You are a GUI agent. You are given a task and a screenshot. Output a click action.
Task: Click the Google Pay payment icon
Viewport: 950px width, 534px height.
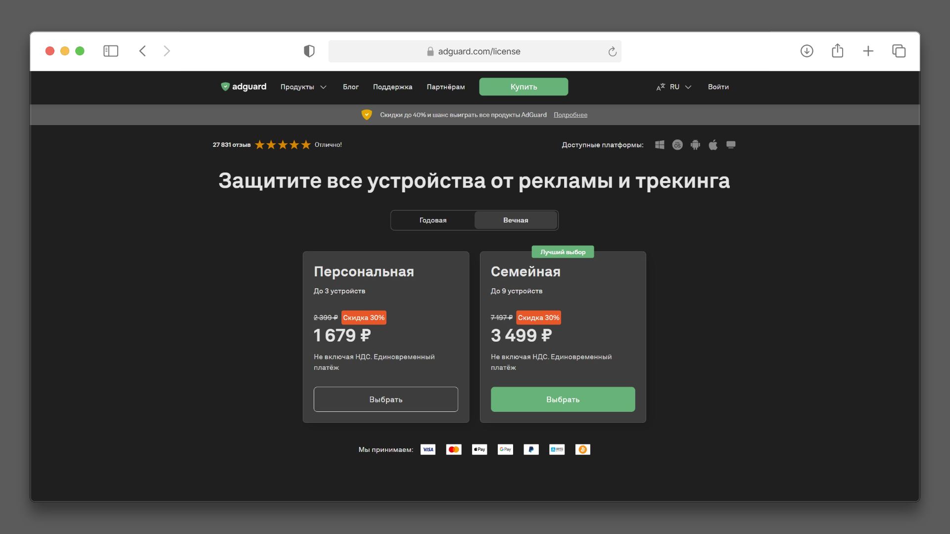pos(505,449)
